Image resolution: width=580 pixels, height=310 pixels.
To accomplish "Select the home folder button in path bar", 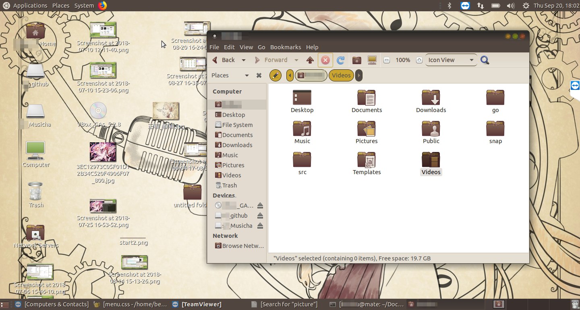I will coord(311,75).
